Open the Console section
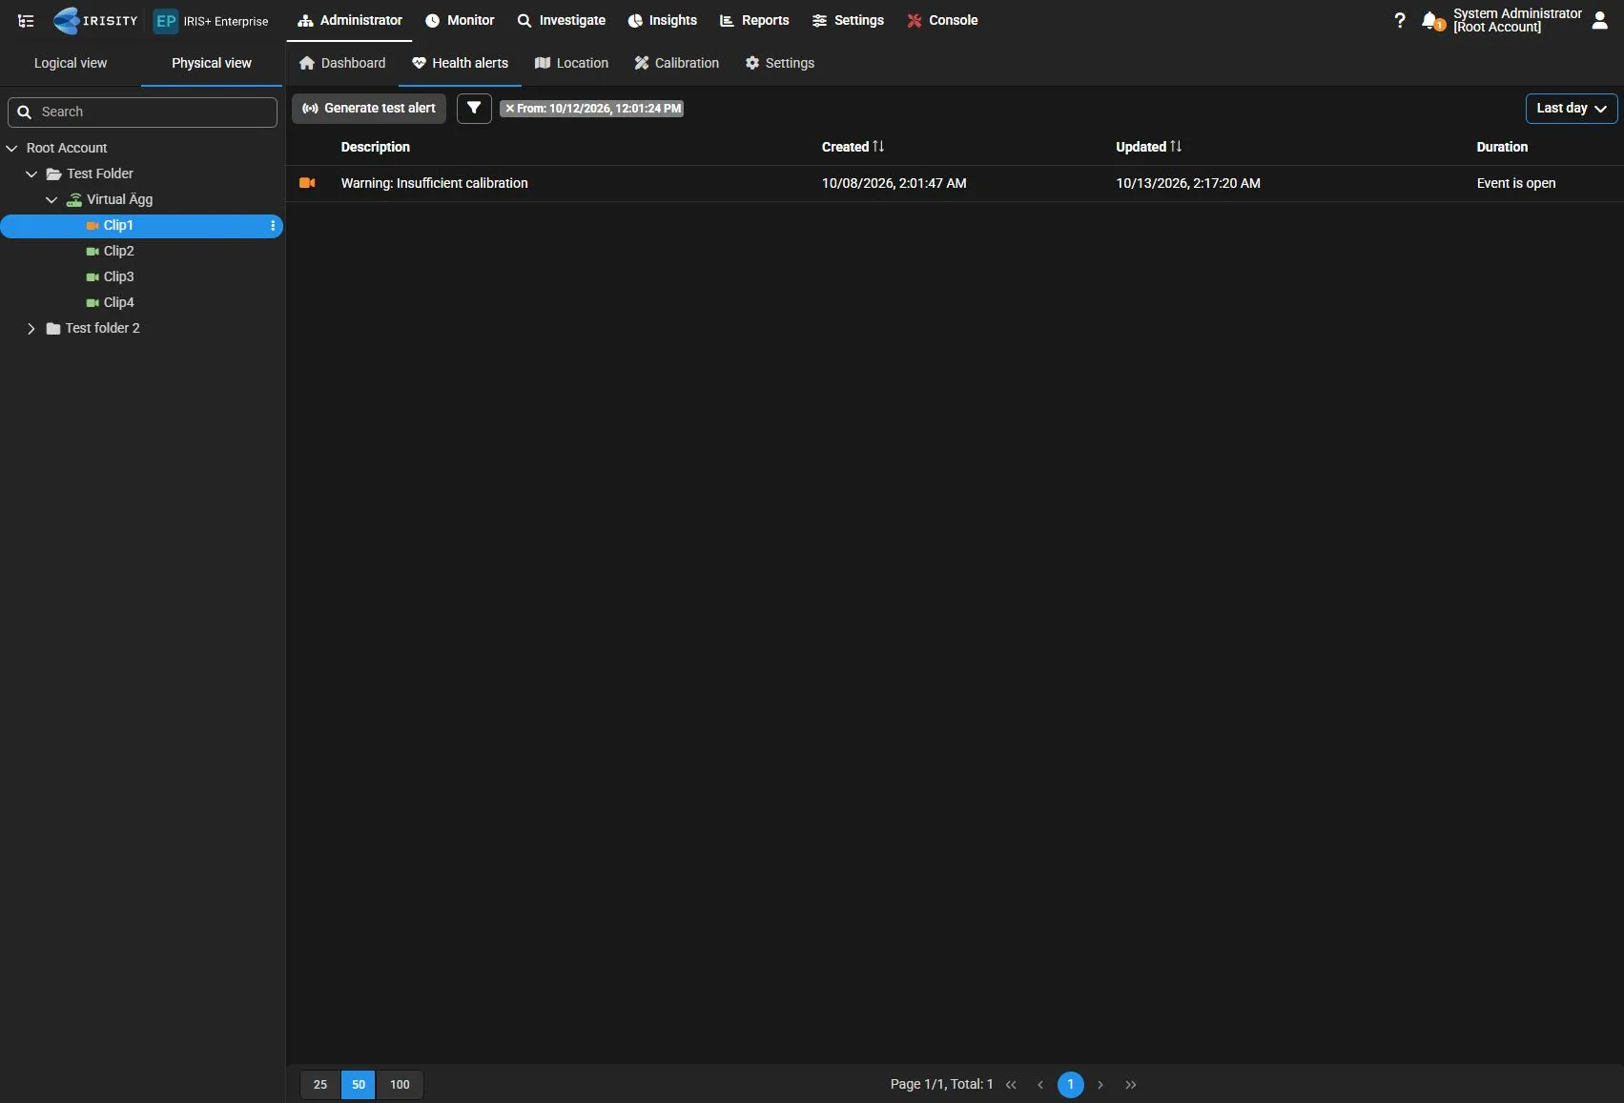 coord(942,20)
